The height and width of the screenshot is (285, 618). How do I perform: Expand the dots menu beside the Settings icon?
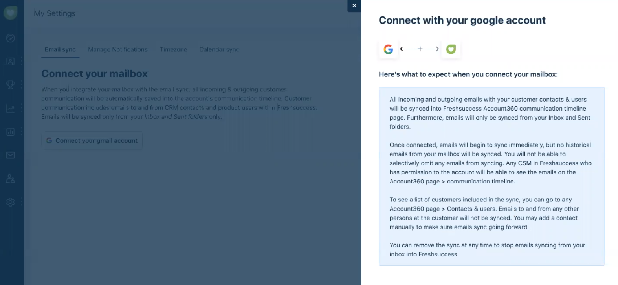tap(21, 202)
